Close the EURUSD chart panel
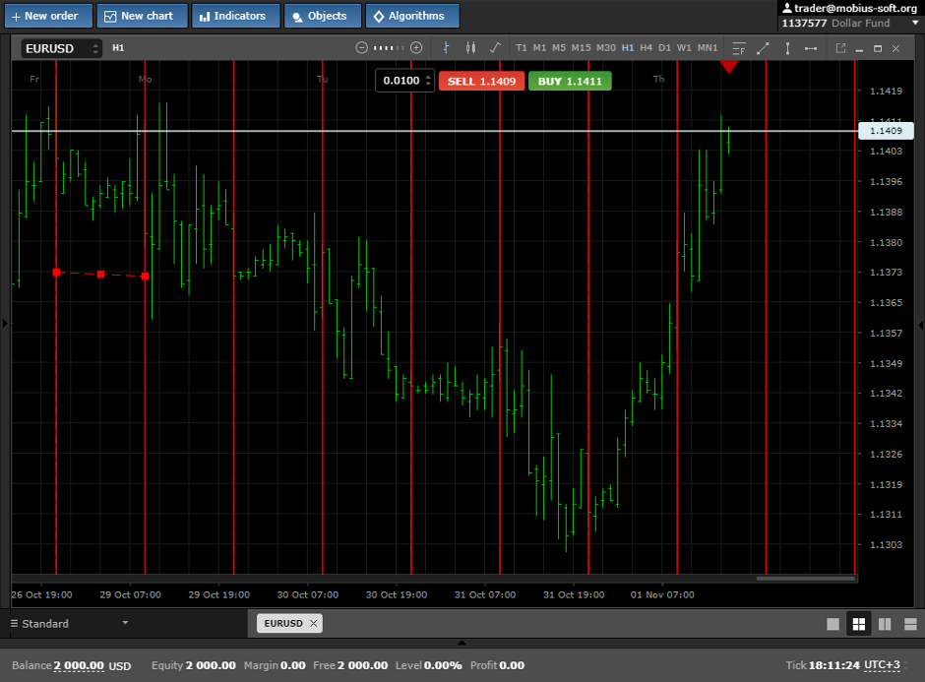Viewport: 925px width, 682px height. [896, 49]
